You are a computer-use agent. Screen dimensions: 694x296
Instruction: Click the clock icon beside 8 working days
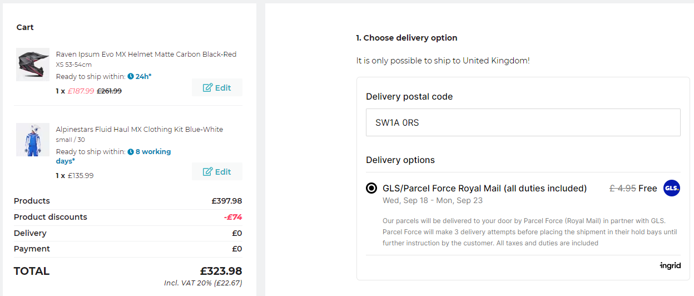(x=131, y=151)
